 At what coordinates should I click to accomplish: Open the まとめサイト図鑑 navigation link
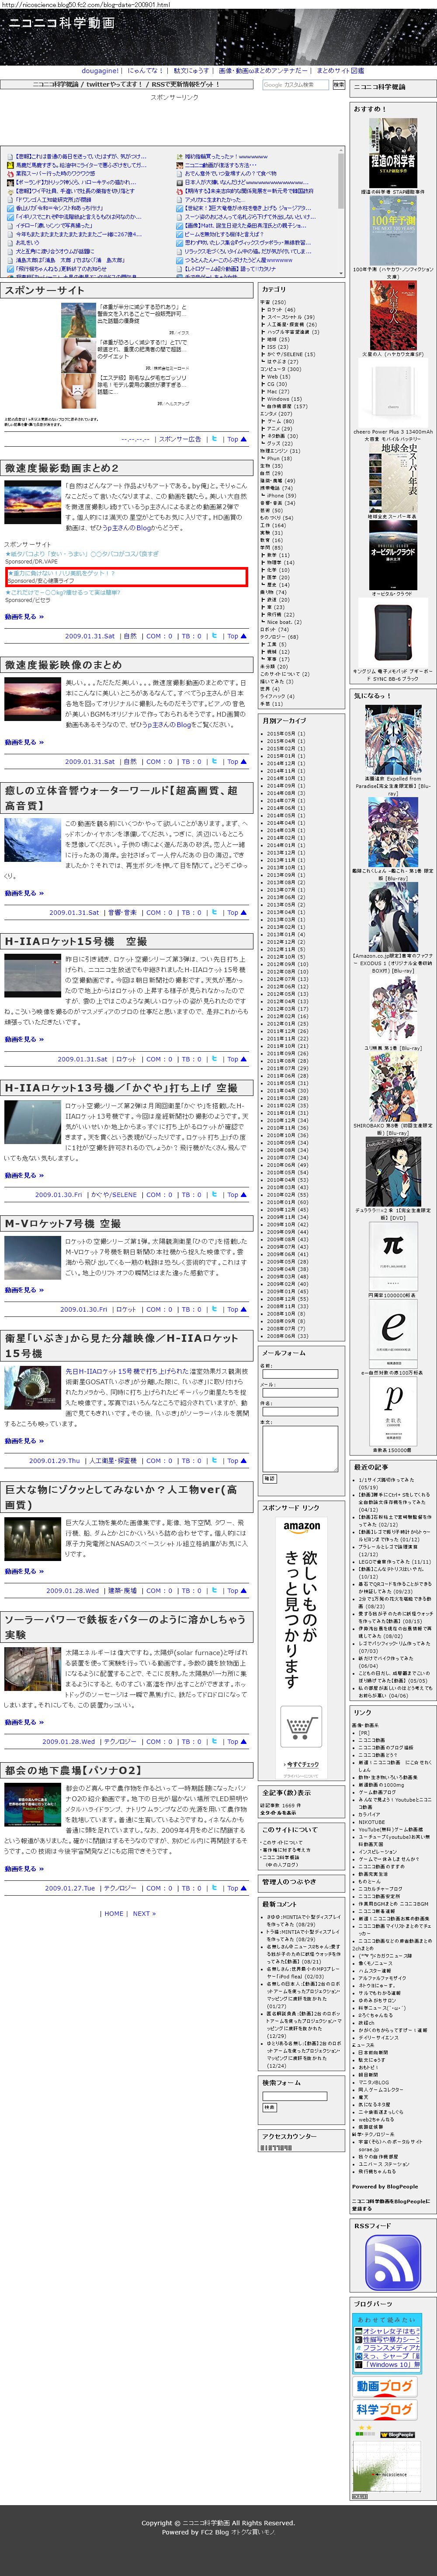[340, 71]
